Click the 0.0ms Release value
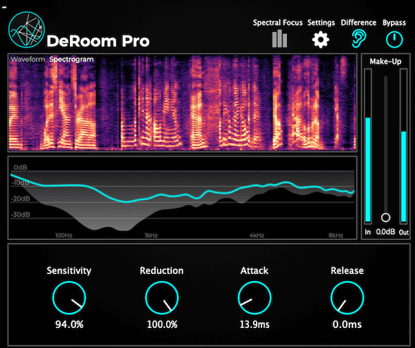The width and height of the screenshot is (415, 348). (347, 324)
